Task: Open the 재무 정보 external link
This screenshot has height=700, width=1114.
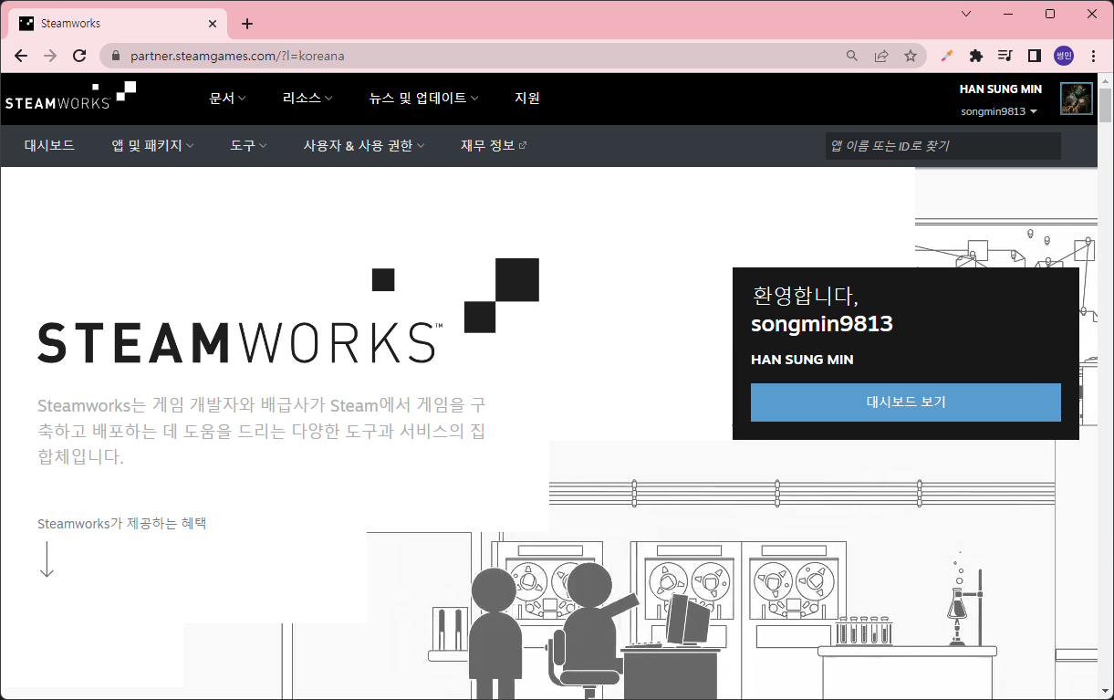Action: pyautogui.click(x=494, y=145)
